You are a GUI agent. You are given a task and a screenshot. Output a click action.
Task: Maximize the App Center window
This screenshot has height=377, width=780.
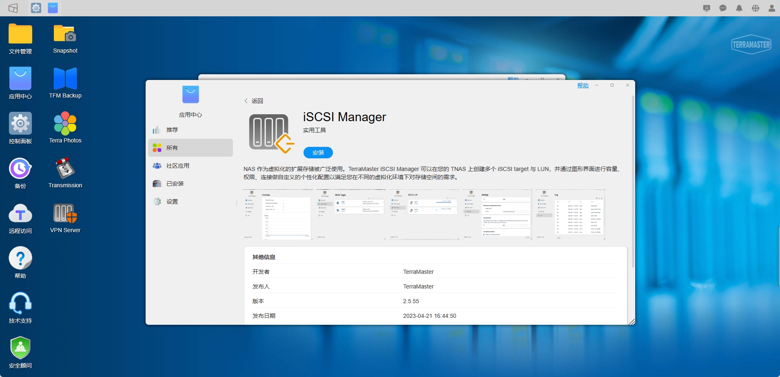pyautogui.click(x=612, y=85)
